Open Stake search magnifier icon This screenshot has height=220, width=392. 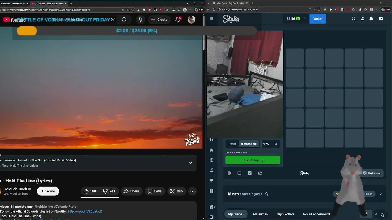pos(354,19)
